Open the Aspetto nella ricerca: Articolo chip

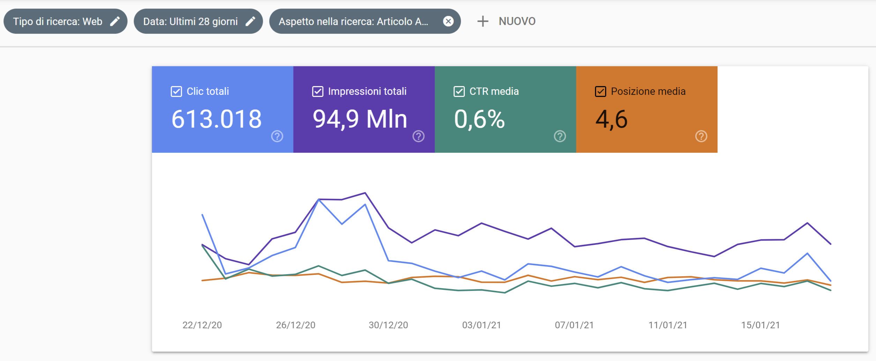(x=365, y=21)
